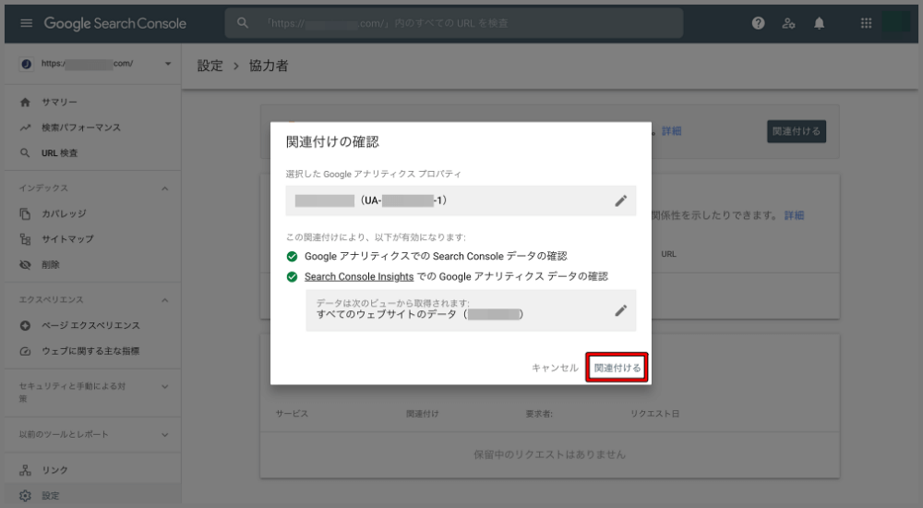Click the pages icon for カバレッジ
Viewport: 923px width, 508px height.
[x=25, y=213]
